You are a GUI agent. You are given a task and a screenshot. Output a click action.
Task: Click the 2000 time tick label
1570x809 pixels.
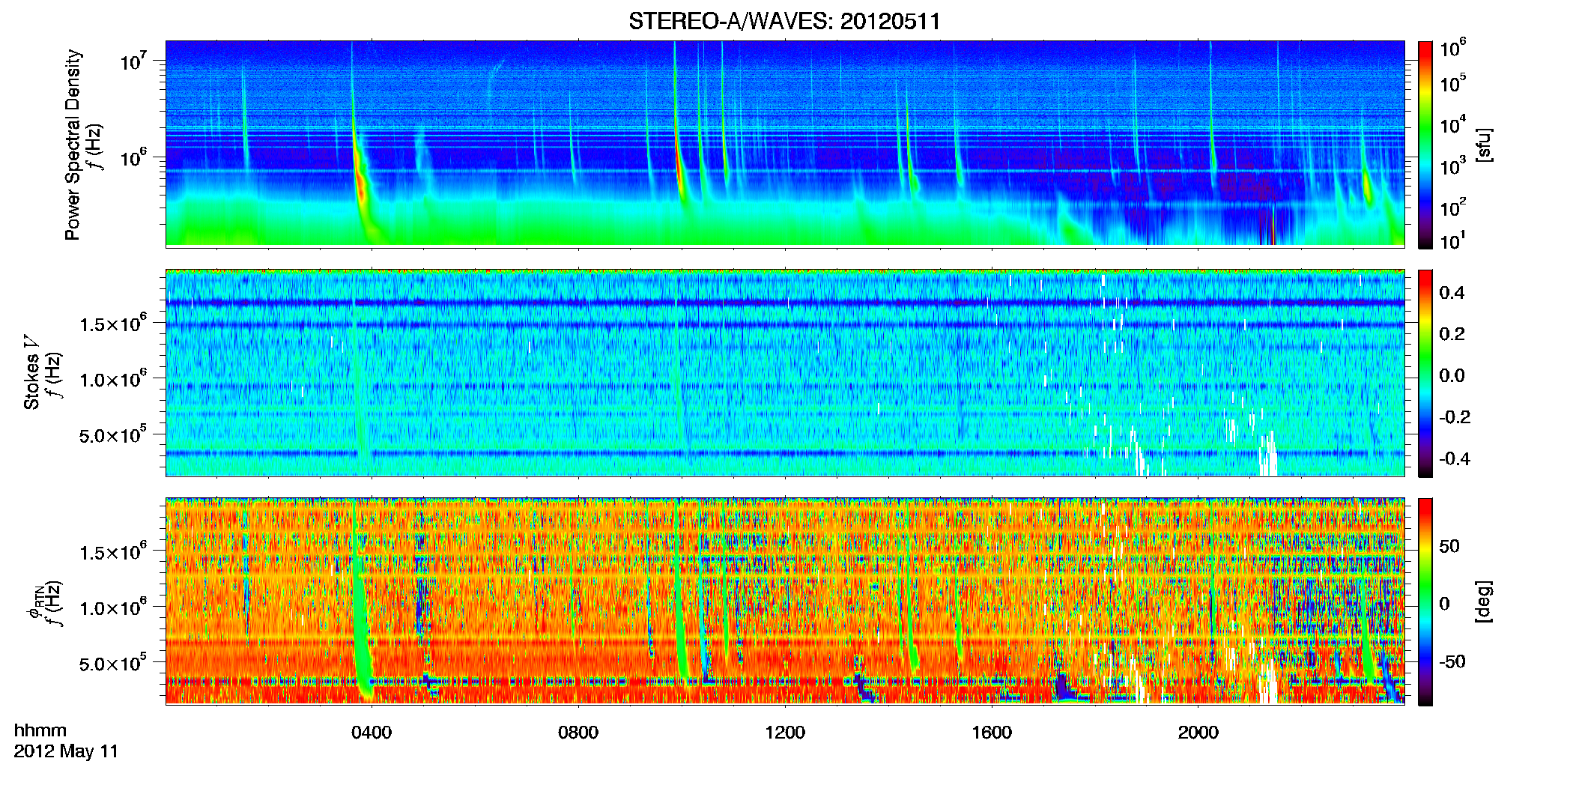[1198, 733]
